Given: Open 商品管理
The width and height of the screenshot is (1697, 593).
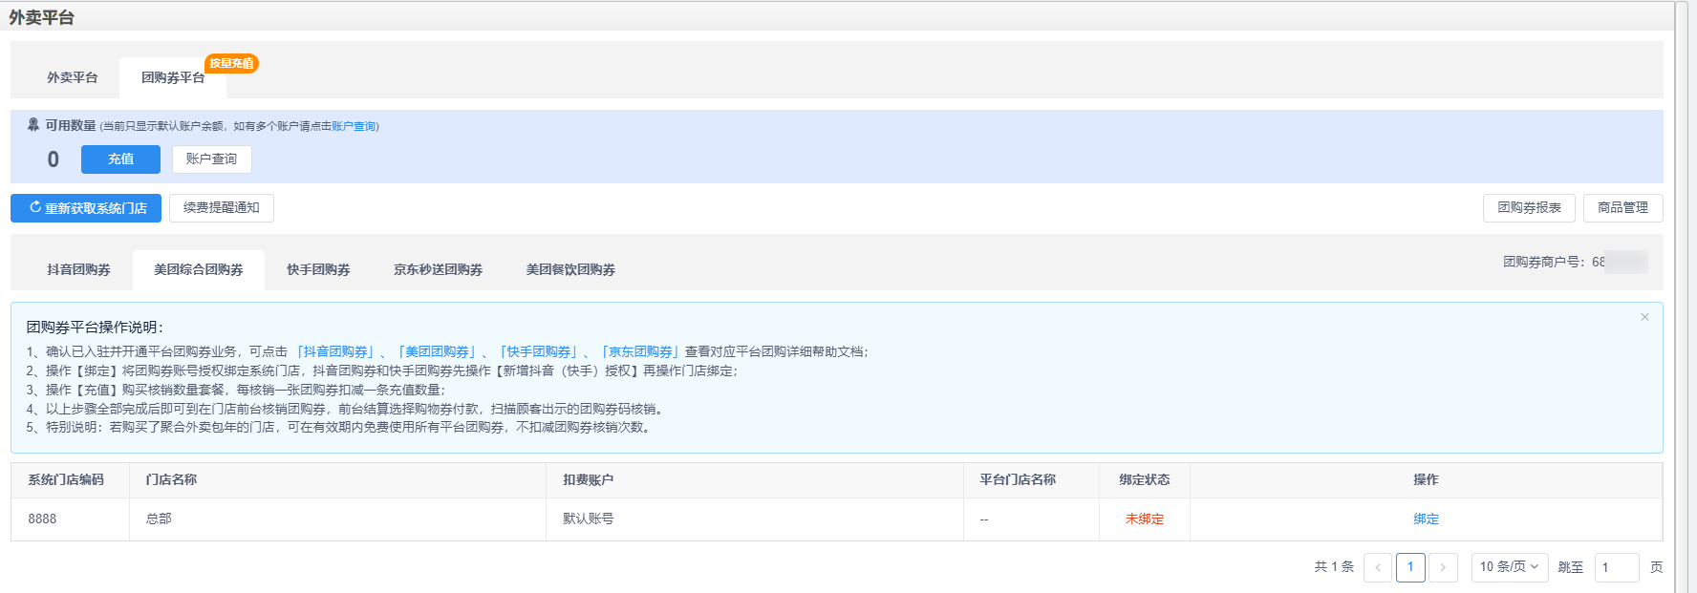Looking at the screenshot, I should 1622,208.
